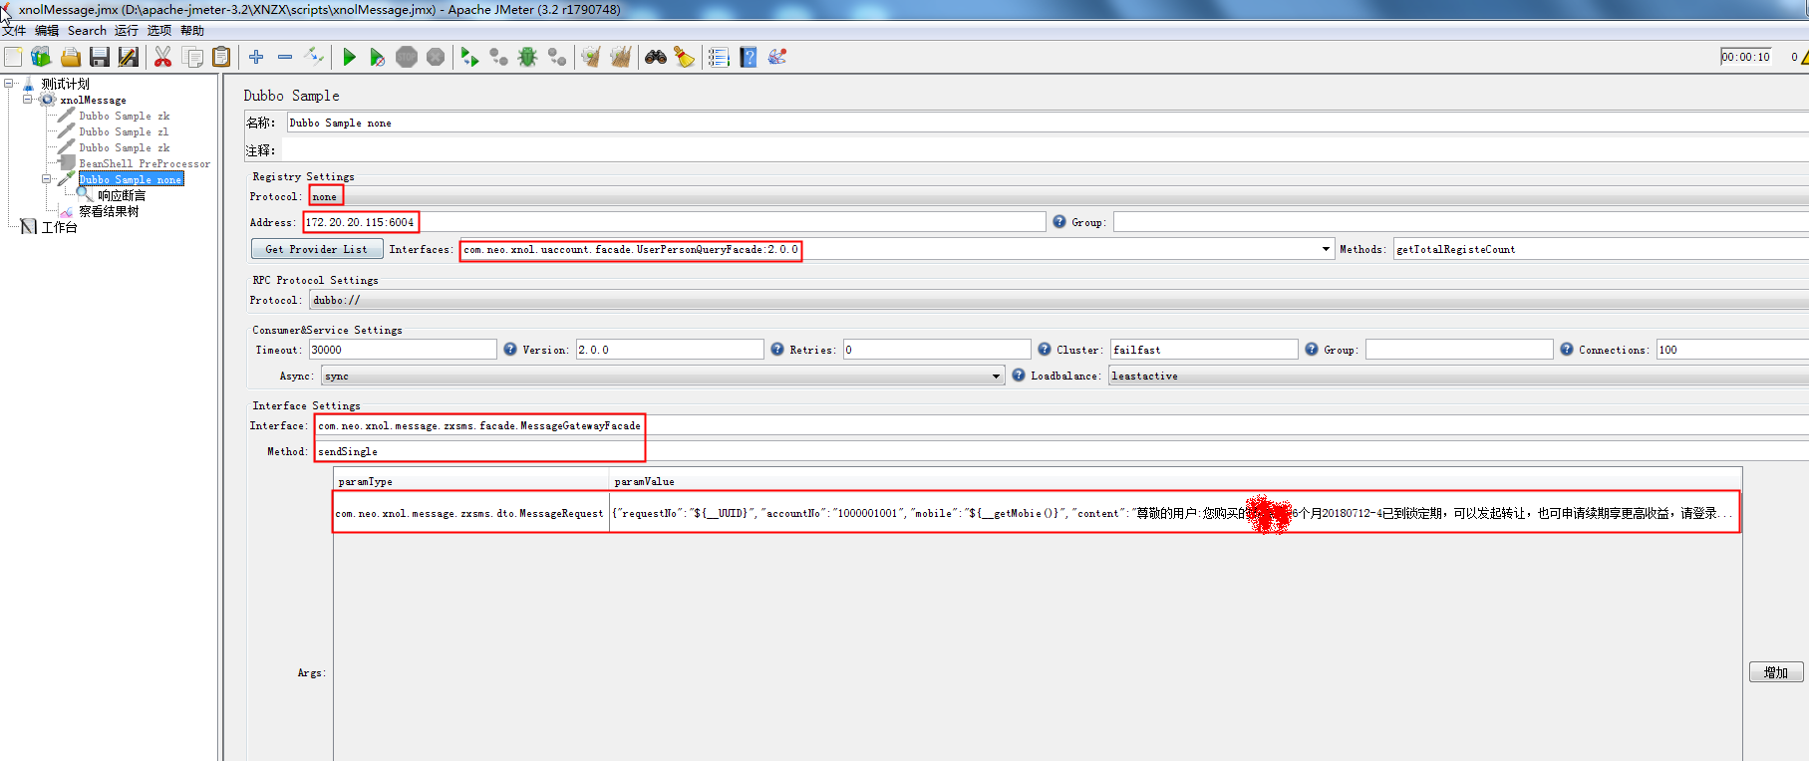Click the Cut scissors icon

click(x=162, y=57)
